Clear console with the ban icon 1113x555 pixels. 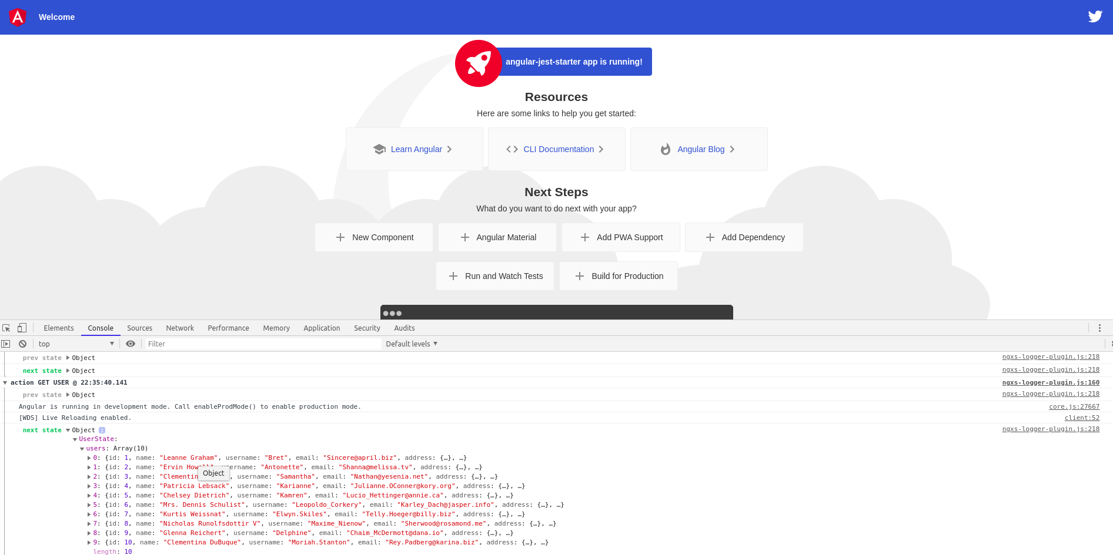[22, 344]
